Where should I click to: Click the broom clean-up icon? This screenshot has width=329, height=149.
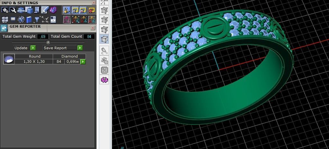[67, 10]
